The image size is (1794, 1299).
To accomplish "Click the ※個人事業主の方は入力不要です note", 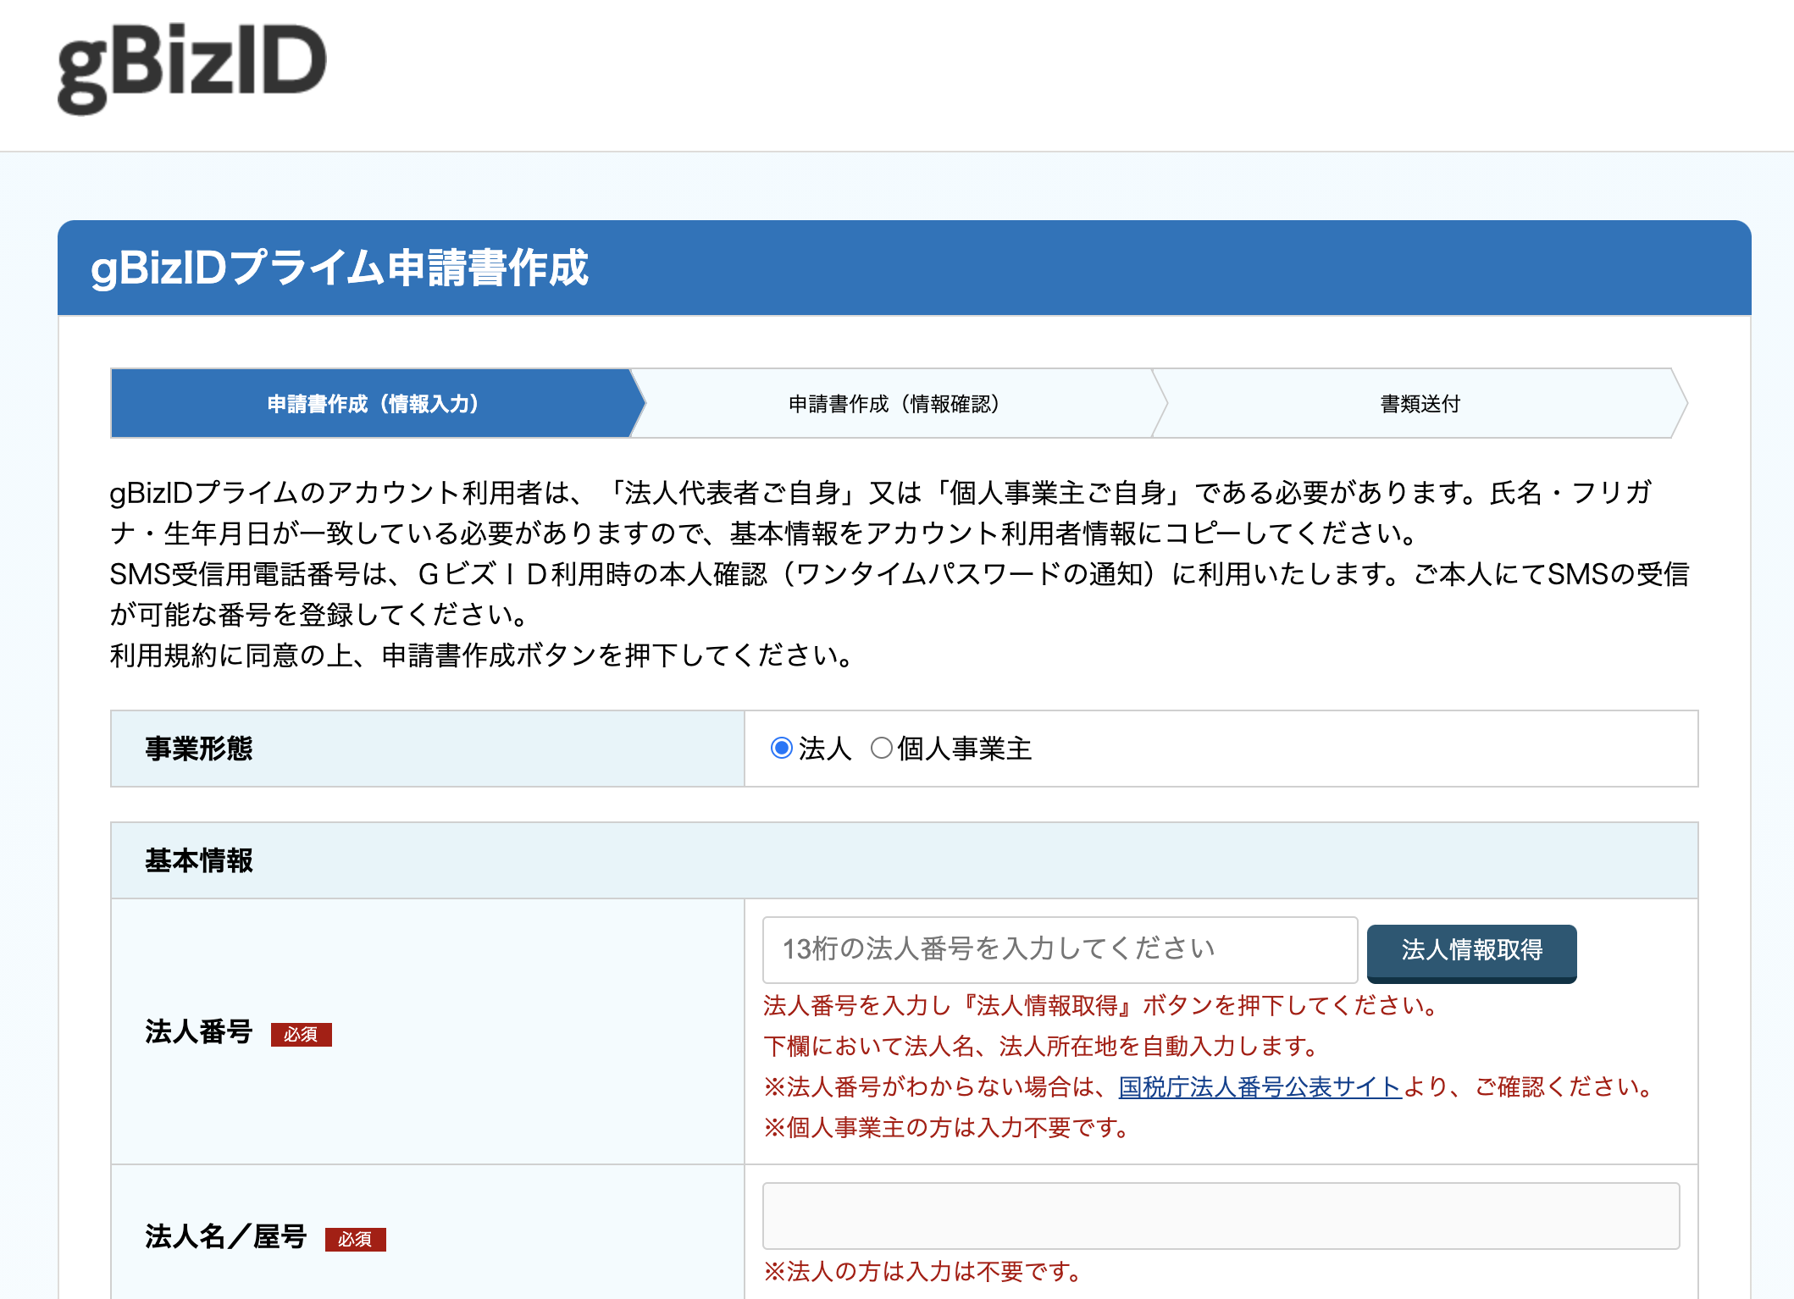I will [x=946, y=1128].
